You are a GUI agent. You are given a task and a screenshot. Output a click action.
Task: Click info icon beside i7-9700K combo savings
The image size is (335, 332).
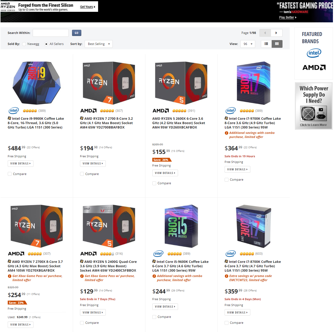(x=226, y=133)
